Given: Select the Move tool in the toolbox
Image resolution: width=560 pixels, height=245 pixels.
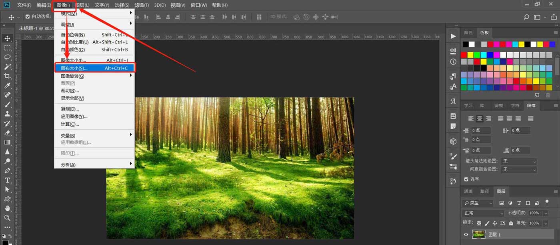Looking at the screenshot, I should pyautogui.click(x=7, y=38).
